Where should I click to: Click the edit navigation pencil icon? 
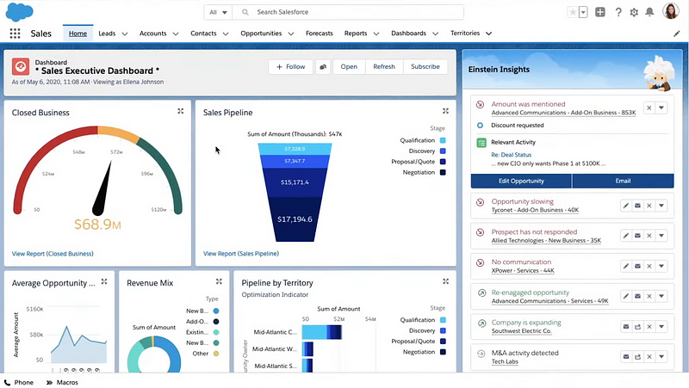point(677,34)
